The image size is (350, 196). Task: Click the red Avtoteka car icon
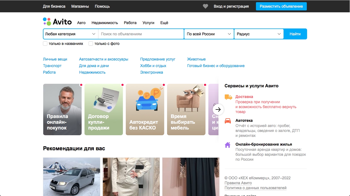228,121
